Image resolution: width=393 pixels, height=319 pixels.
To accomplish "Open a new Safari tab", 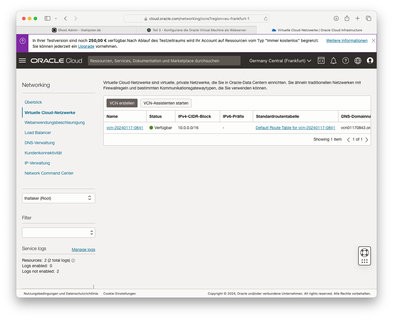I will [x=358, y=18].
